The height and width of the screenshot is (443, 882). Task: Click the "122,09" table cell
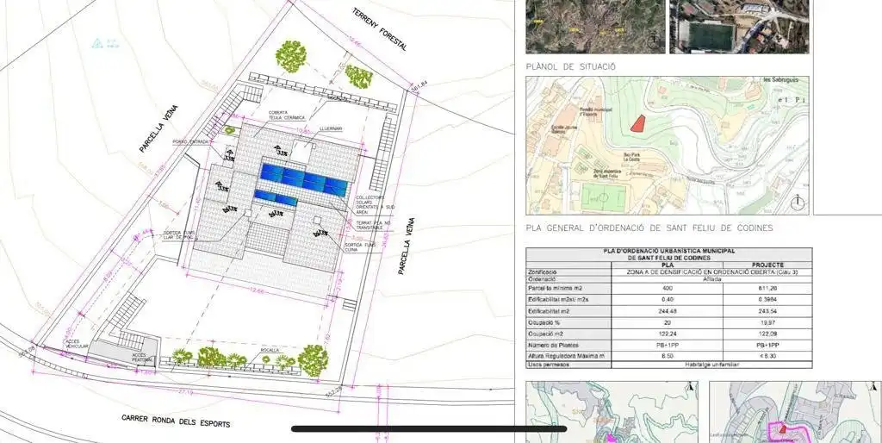pyautogui.click(x=767, y=334)
